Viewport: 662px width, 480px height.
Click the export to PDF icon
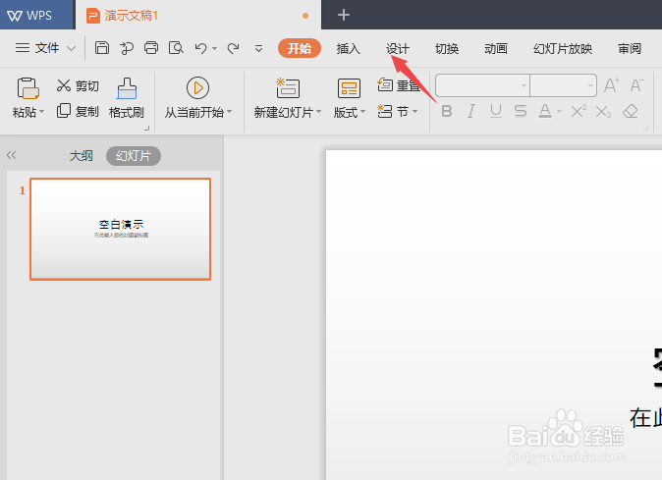127,48
